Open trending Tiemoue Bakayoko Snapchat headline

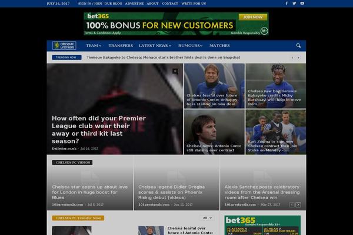[164, 58]
